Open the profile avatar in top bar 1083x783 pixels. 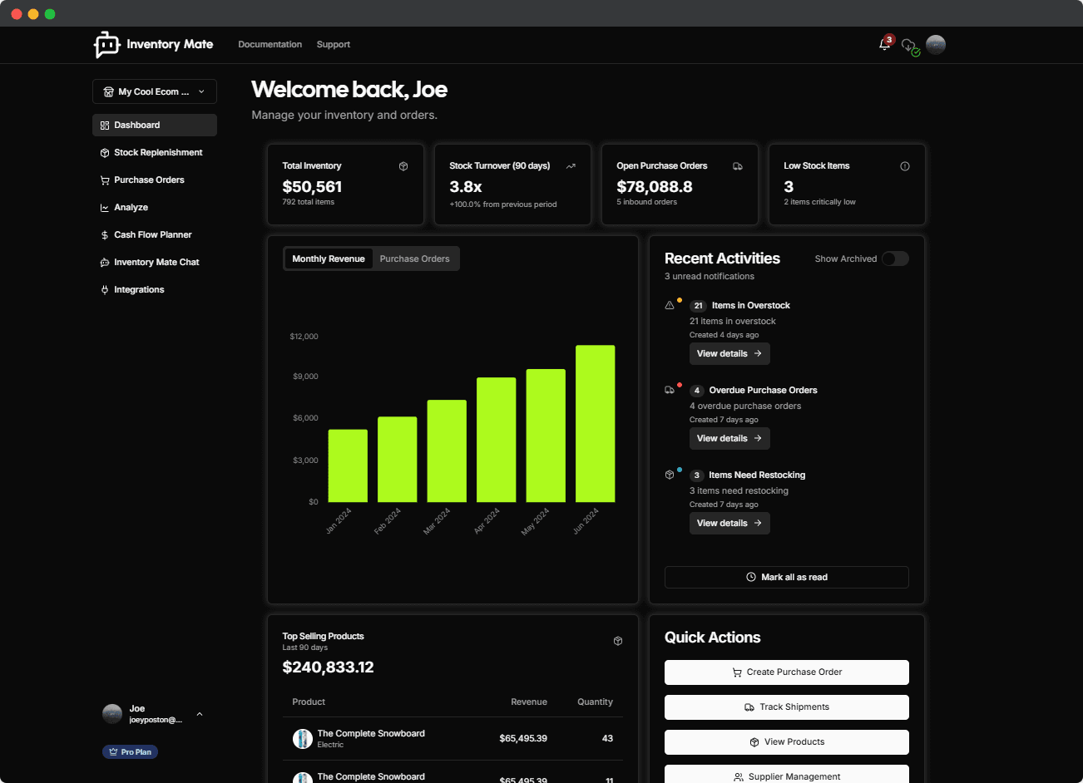(x=936, y=45)
